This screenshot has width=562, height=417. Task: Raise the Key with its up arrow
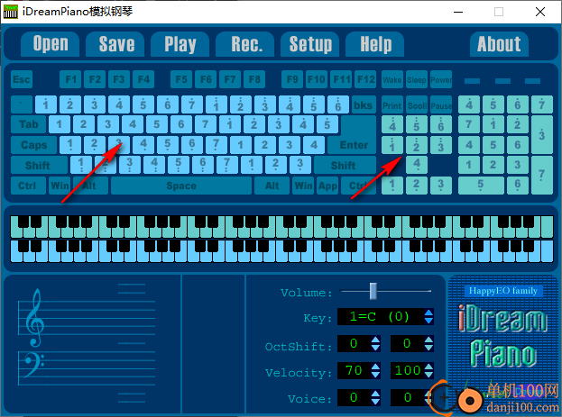click(x=428, y=313)
